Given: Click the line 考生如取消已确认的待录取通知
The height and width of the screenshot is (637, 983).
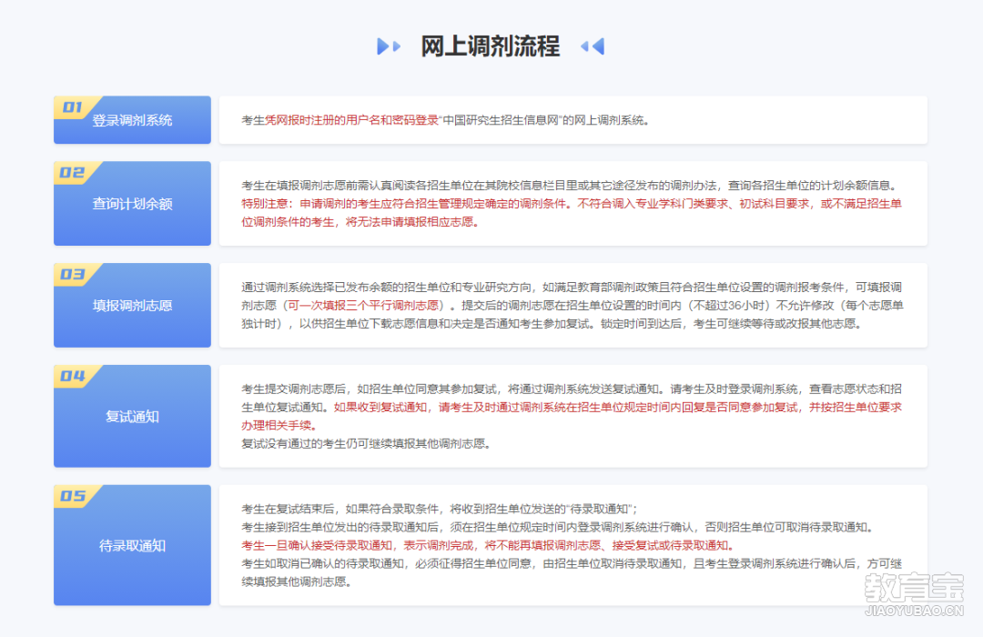Looking at the screenshot, I should tap(571, 563).
